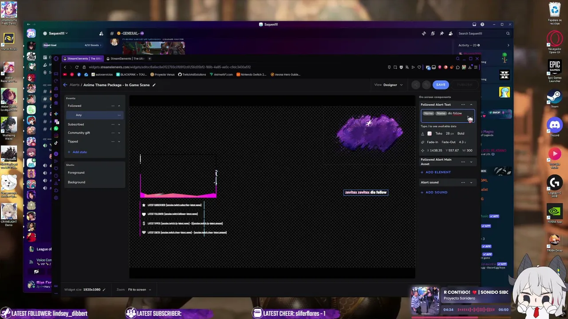This screenshot has height=319, width=568.
Task: Open Followed Alert Text options menu
Action: 463,105
